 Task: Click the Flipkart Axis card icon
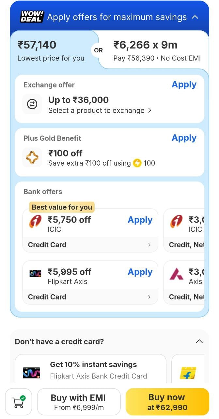(35, 273)
